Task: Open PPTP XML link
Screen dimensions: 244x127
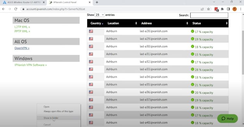Action: 22,31
